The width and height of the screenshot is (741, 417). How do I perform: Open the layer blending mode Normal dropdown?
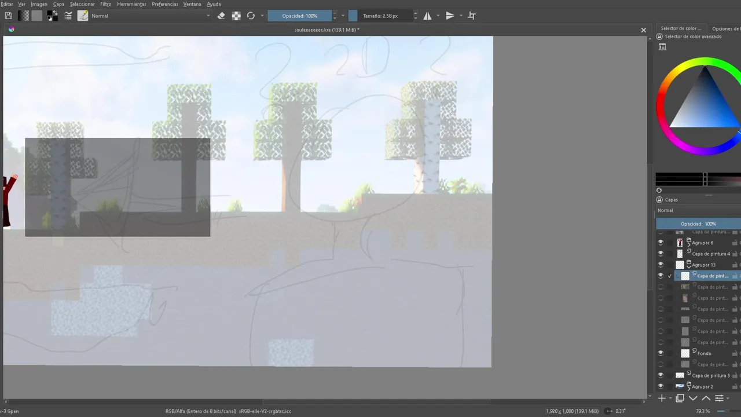click(698, 210)
